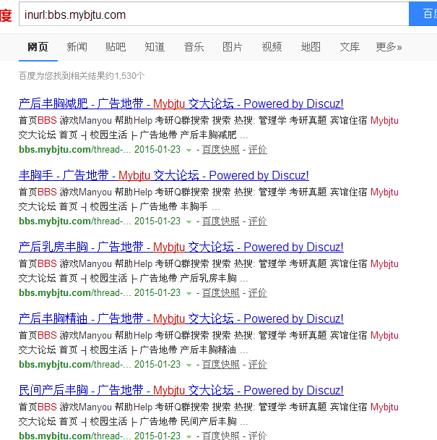
Task: Expand green arrow under 产后乳房丰胸 result
Action: (189, 293)
